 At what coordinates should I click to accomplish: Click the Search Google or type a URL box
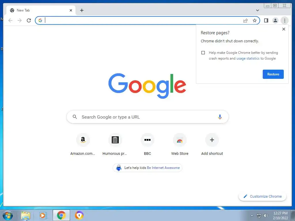point(148,117)
